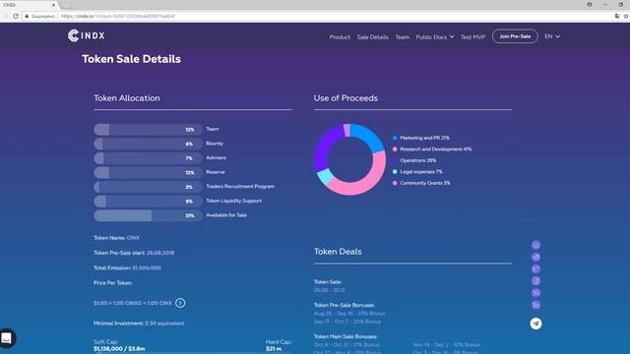This screenshot has height=354, width=630.
Task: Click the Traders Recruitment Program label
Action: pyautogui.click(x=240, y=186)
